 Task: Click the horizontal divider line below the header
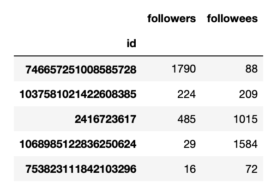[138, 56]
